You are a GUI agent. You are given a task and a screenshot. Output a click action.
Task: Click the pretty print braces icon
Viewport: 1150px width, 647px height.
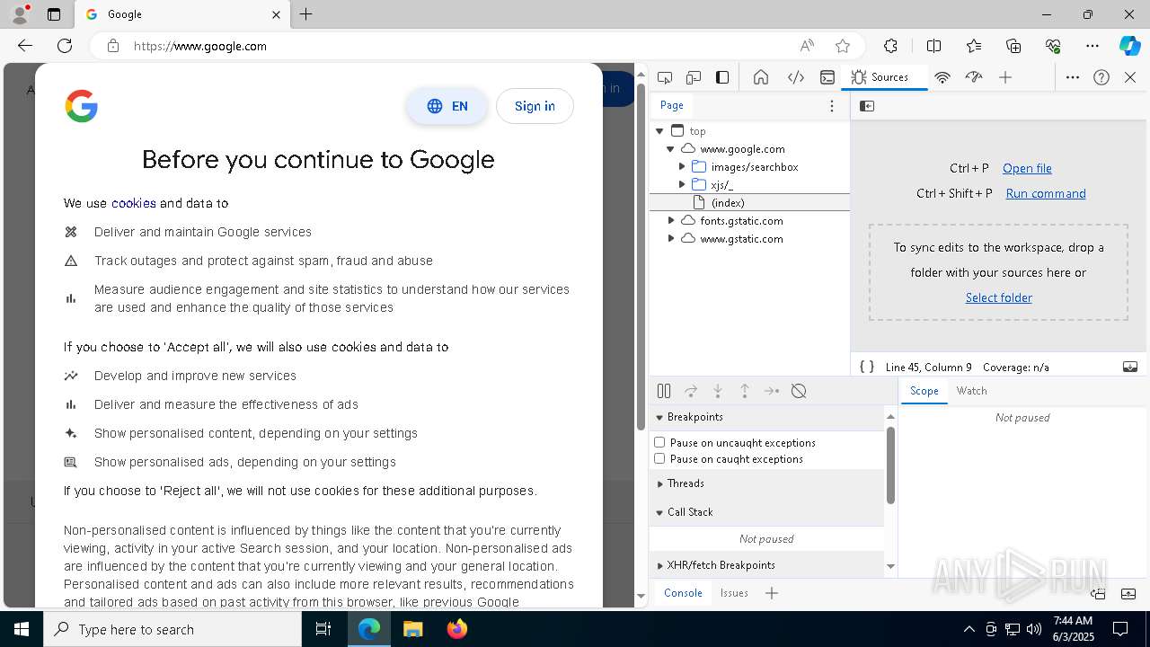click(867, 367)
